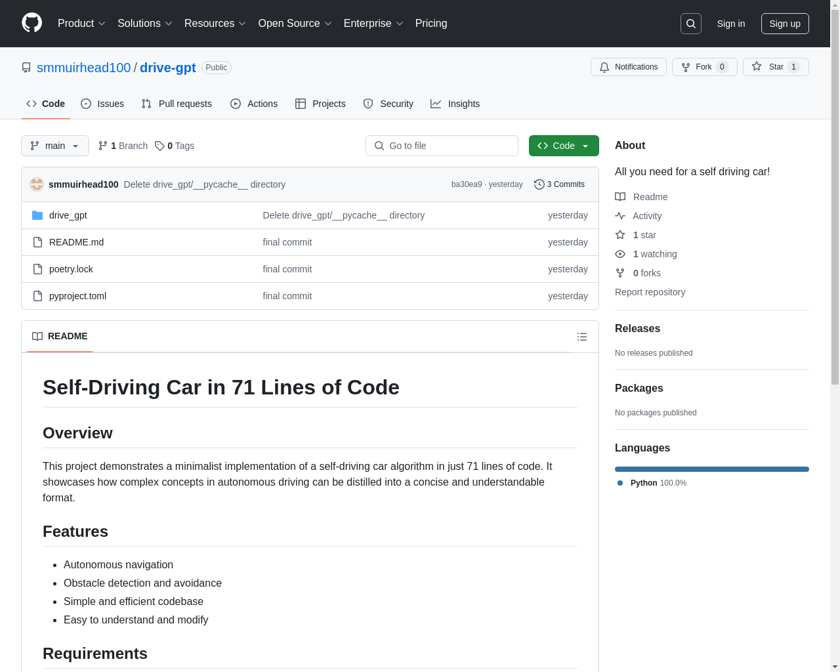This screenshot has height=672, width=840.
Task: Open the Product menu dropdown
Action: pos(81,24)
